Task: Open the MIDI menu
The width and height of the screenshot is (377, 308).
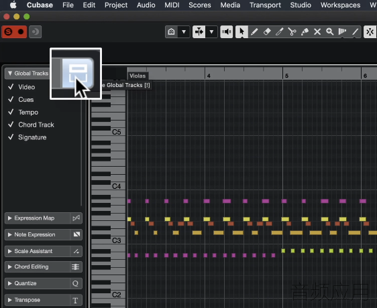Action: coord(172,5)
